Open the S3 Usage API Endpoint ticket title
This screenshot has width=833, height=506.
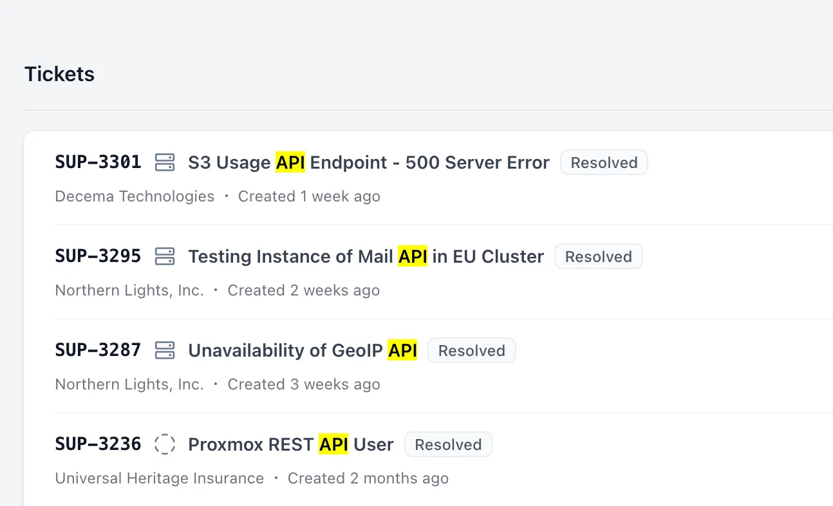(368, 162)
